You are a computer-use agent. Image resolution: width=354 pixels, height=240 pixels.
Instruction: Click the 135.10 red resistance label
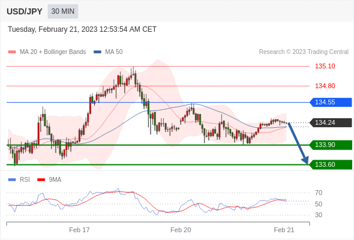click(325, 66)
